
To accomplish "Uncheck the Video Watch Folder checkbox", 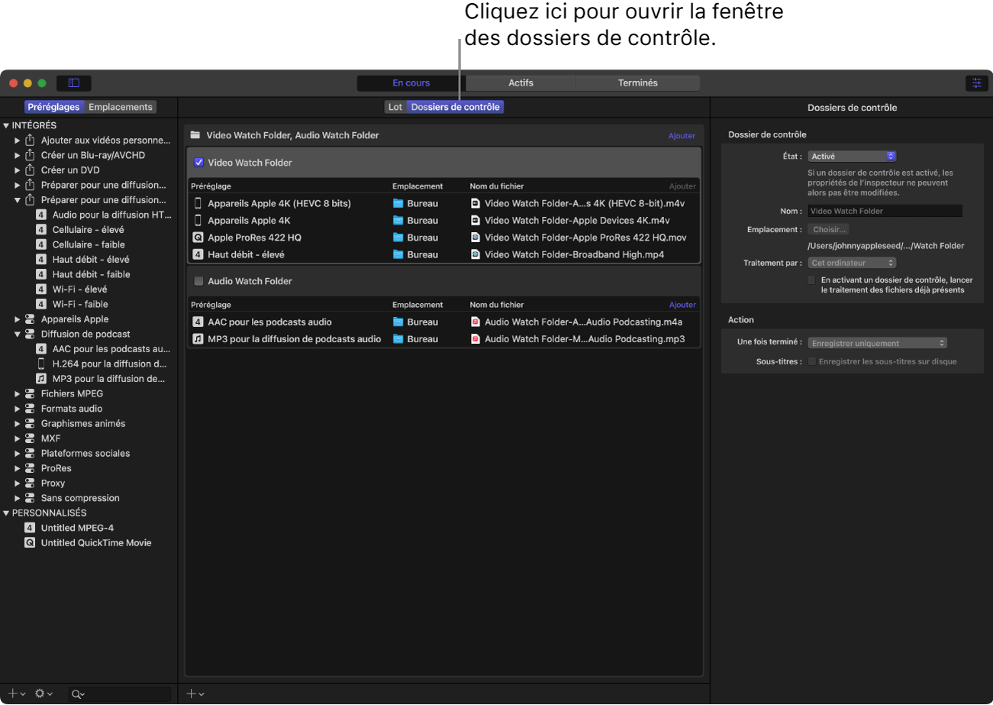I will (199, 162).
